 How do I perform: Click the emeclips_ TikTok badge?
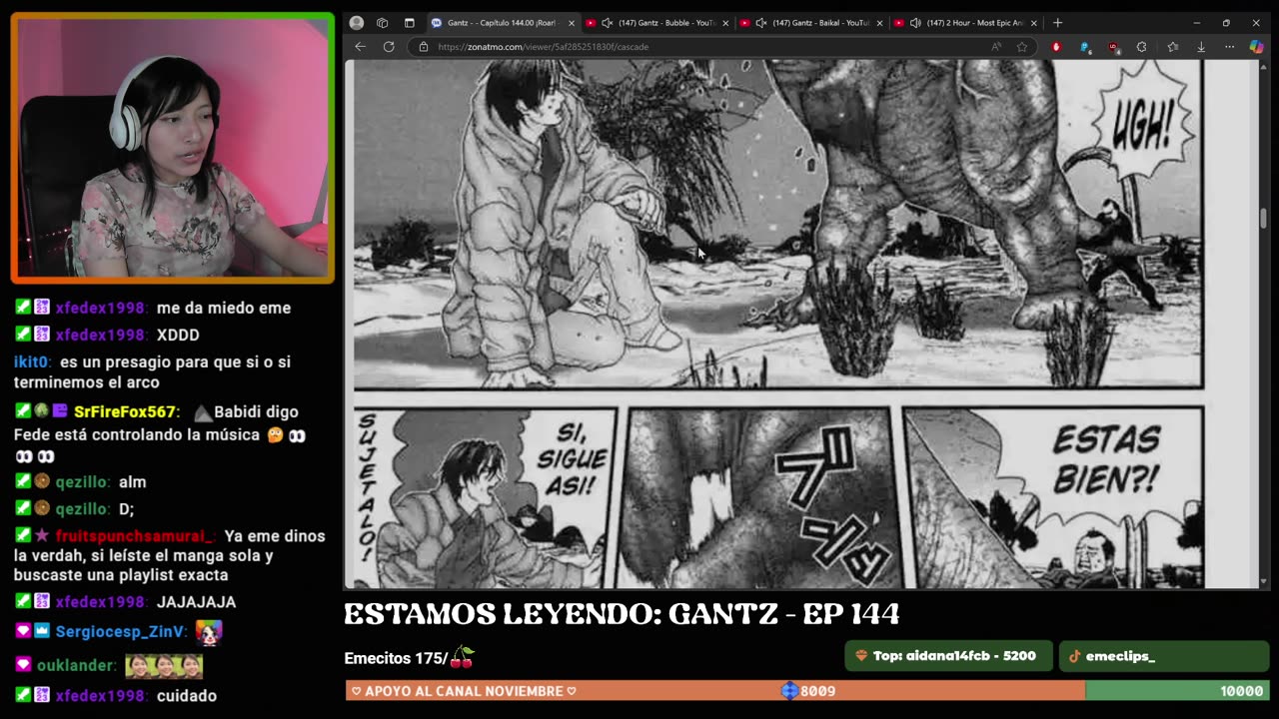pos(1164,656)
